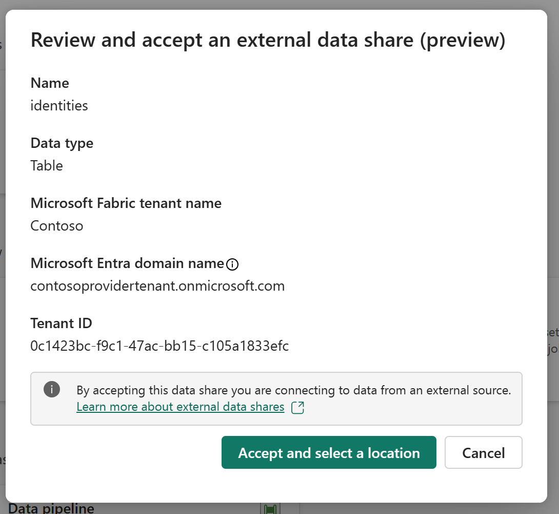Open Learn more about external data shares

pyautogui.click(x=181, y=407)
